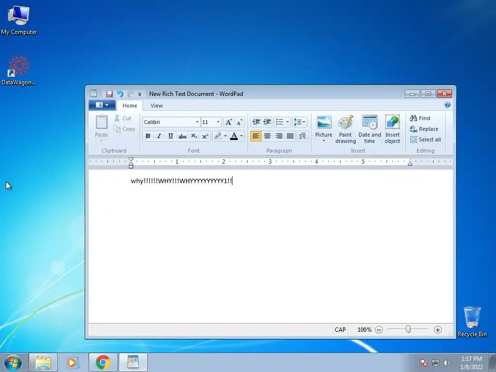Launch Windows Media Player from taskbar
The height and width of the screenshot is (372, 496).
pos(73,362)
